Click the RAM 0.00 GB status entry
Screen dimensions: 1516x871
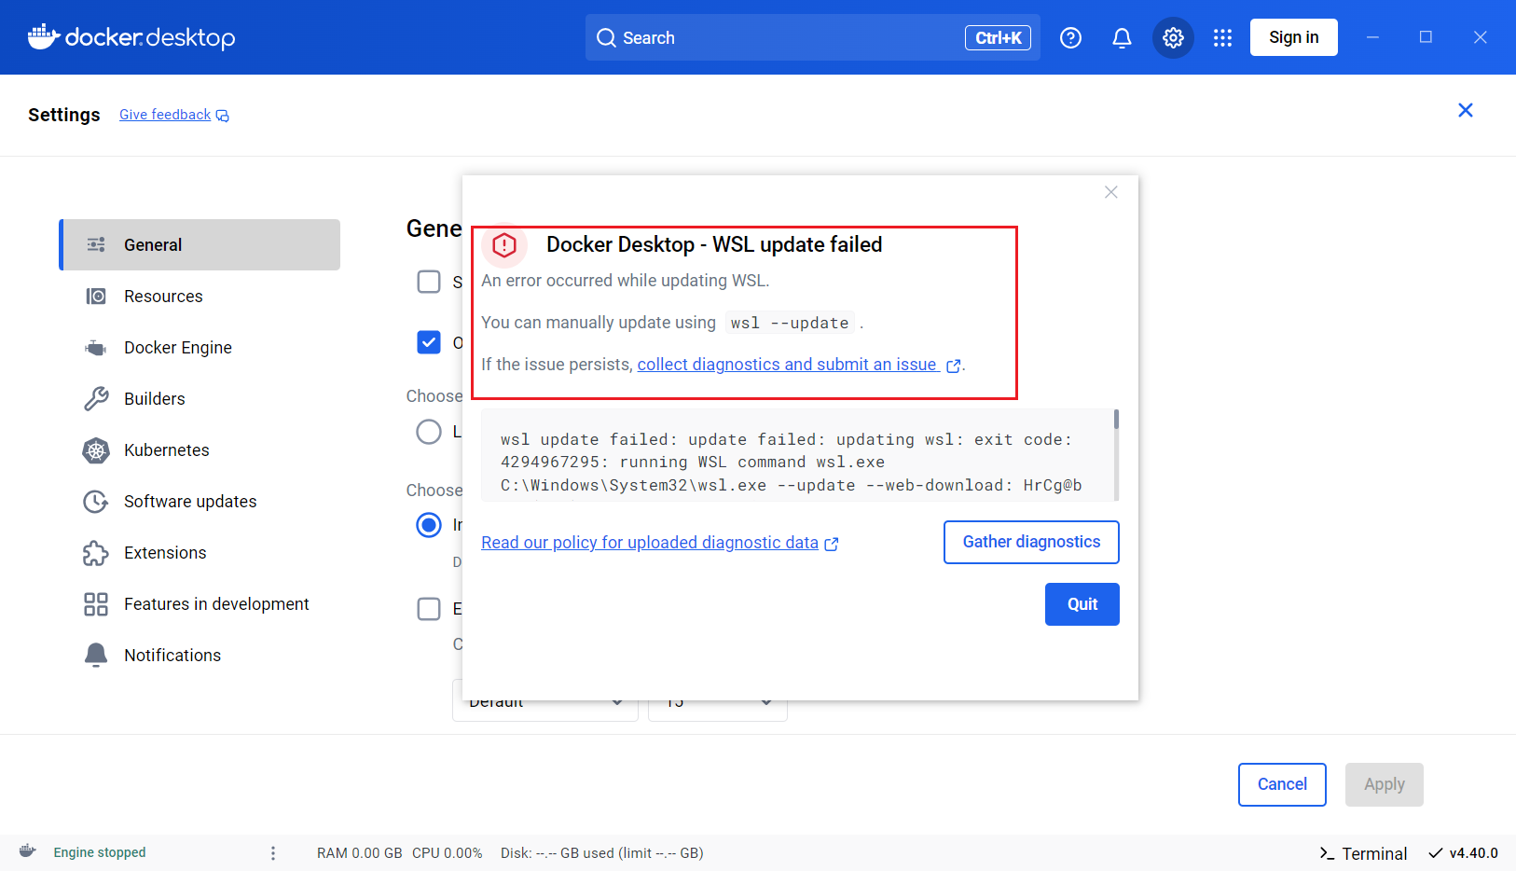[x=360, y=853]
